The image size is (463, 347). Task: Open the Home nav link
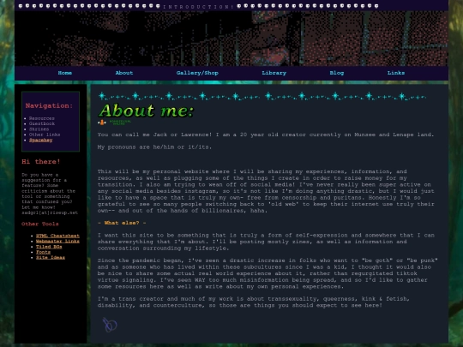pos(64,73)
